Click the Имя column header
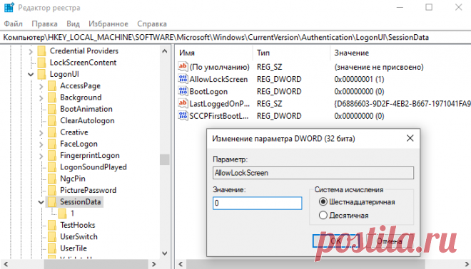471x269 pixels. click(x=214, y=53)
